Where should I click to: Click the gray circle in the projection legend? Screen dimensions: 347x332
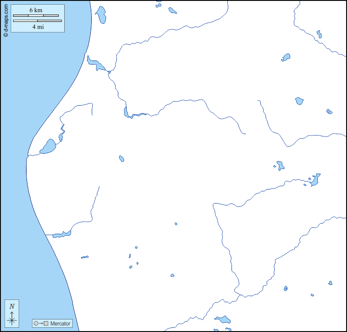(x=35, y=323)
